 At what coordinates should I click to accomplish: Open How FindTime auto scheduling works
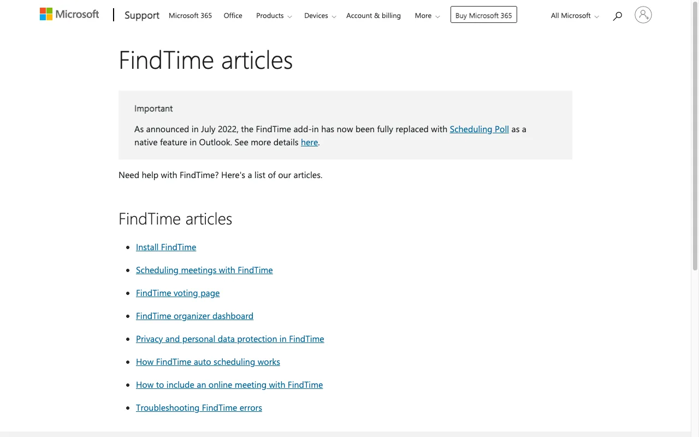tap(208, 362)
